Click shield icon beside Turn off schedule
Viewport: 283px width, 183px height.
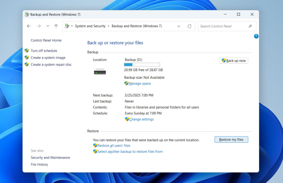point(27,51)
